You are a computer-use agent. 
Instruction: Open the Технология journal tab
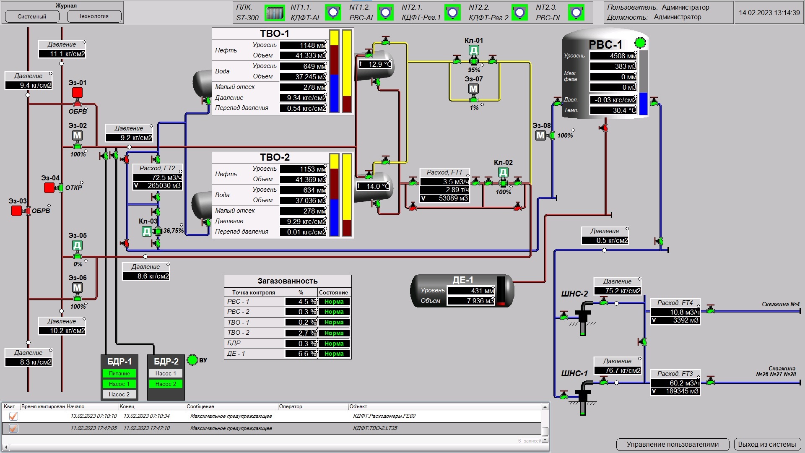[x=93, y=16]
